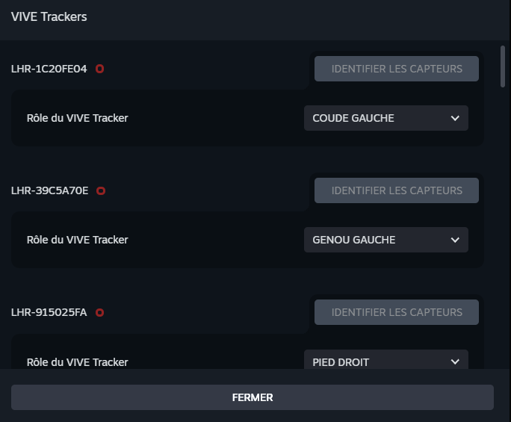Open the GENOU GAUCHE role dropdown

pyautogui.click(x=385, y=240)
